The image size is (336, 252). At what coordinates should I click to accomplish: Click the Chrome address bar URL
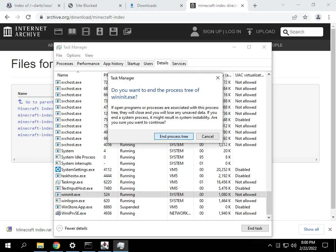[x=86, y=17]
